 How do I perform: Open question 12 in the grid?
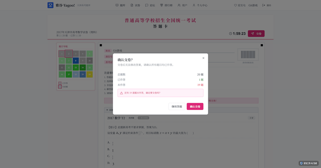point(69,68)
